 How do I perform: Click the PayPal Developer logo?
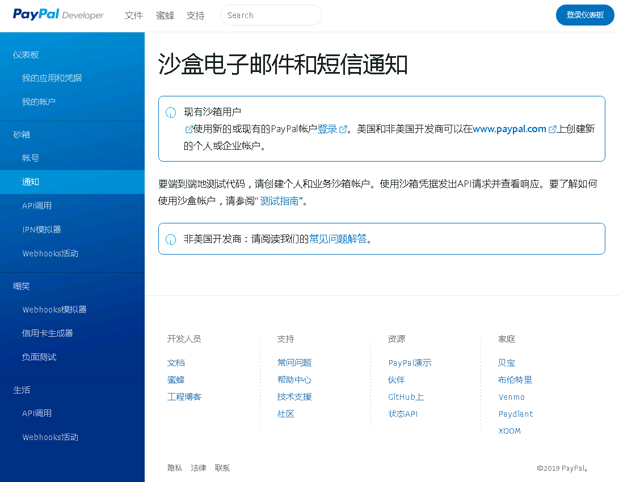pyautogui.click(x=58, y=15)
